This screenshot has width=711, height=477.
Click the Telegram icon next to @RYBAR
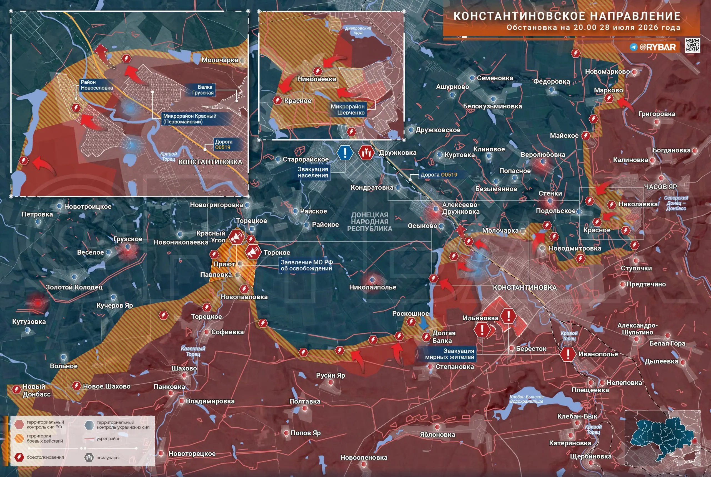coord(634,47)
